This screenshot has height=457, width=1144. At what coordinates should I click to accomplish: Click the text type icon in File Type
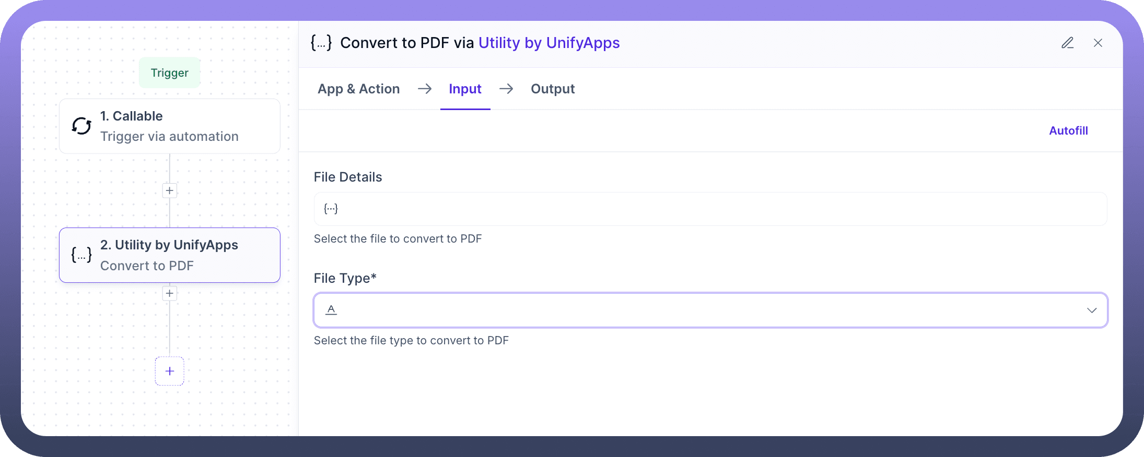[x=331, y=310]
